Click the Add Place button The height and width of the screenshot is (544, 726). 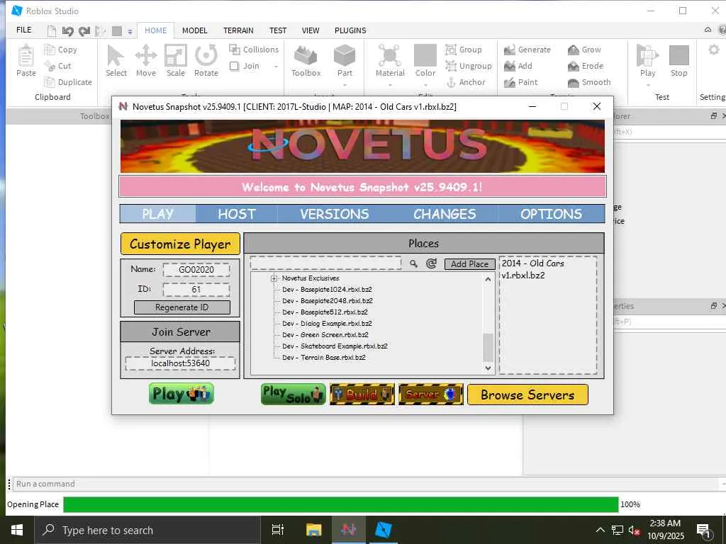pos(469,263)
